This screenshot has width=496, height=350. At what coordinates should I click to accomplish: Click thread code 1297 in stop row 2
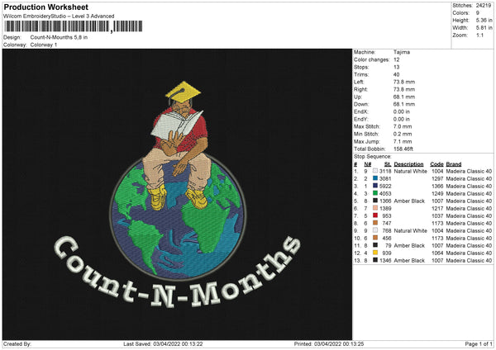[437, 179]
